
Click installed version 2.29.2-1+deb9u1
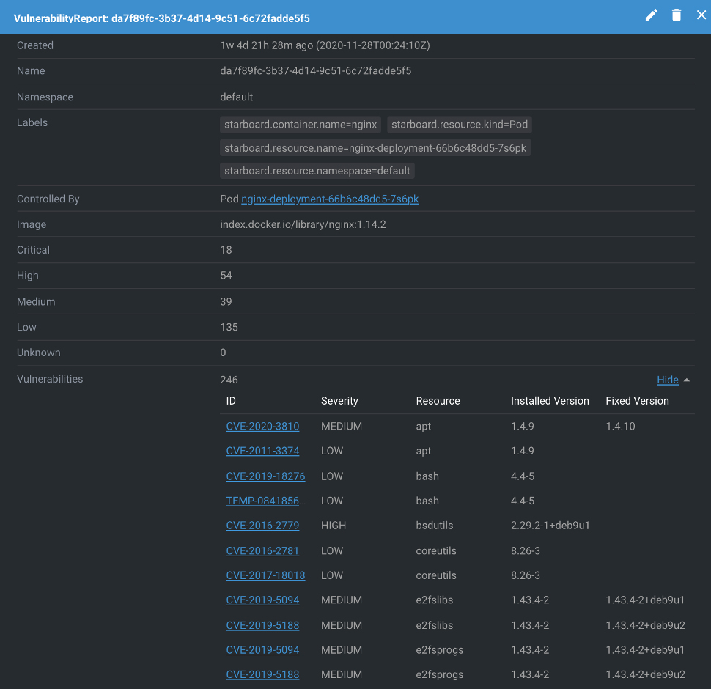click(x=550, y=525)
